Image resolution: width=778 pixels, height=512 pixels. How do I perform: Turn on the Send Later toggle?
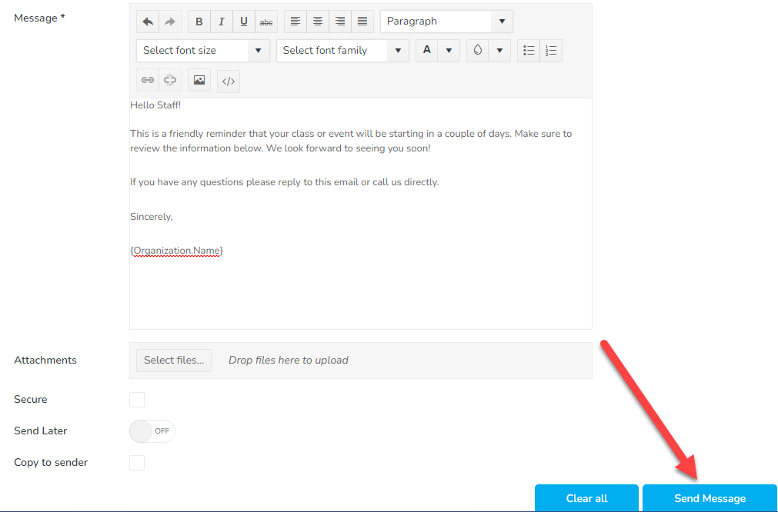coord(152,431)
